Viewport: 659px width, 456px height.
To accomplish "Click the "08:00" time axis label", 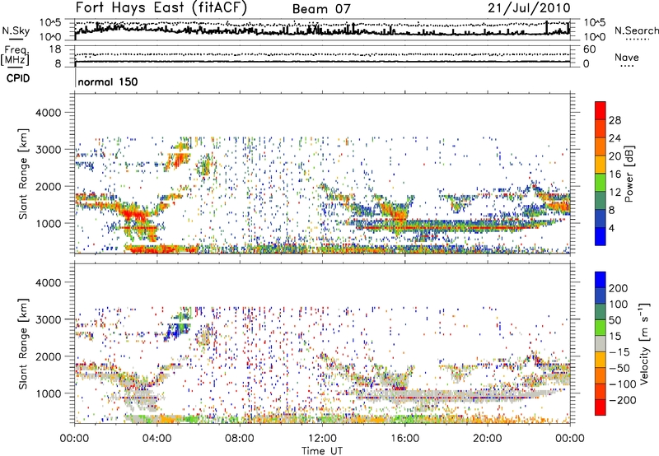I will point(239,439).
